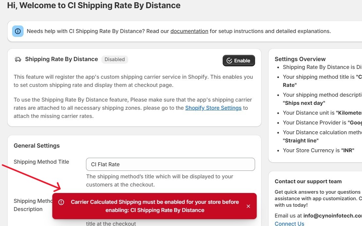Click the info@cynoinfotech.com email address
Screen dimensions: 362x226
(x=332, y=216)
